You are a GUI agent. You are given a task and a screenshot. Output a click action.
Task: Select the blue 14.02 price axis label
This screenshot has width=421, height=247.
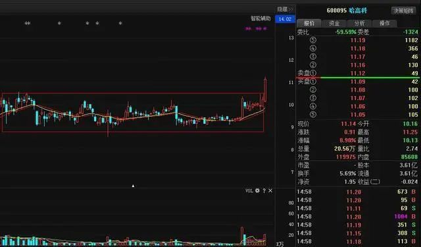tap(285, 19)
